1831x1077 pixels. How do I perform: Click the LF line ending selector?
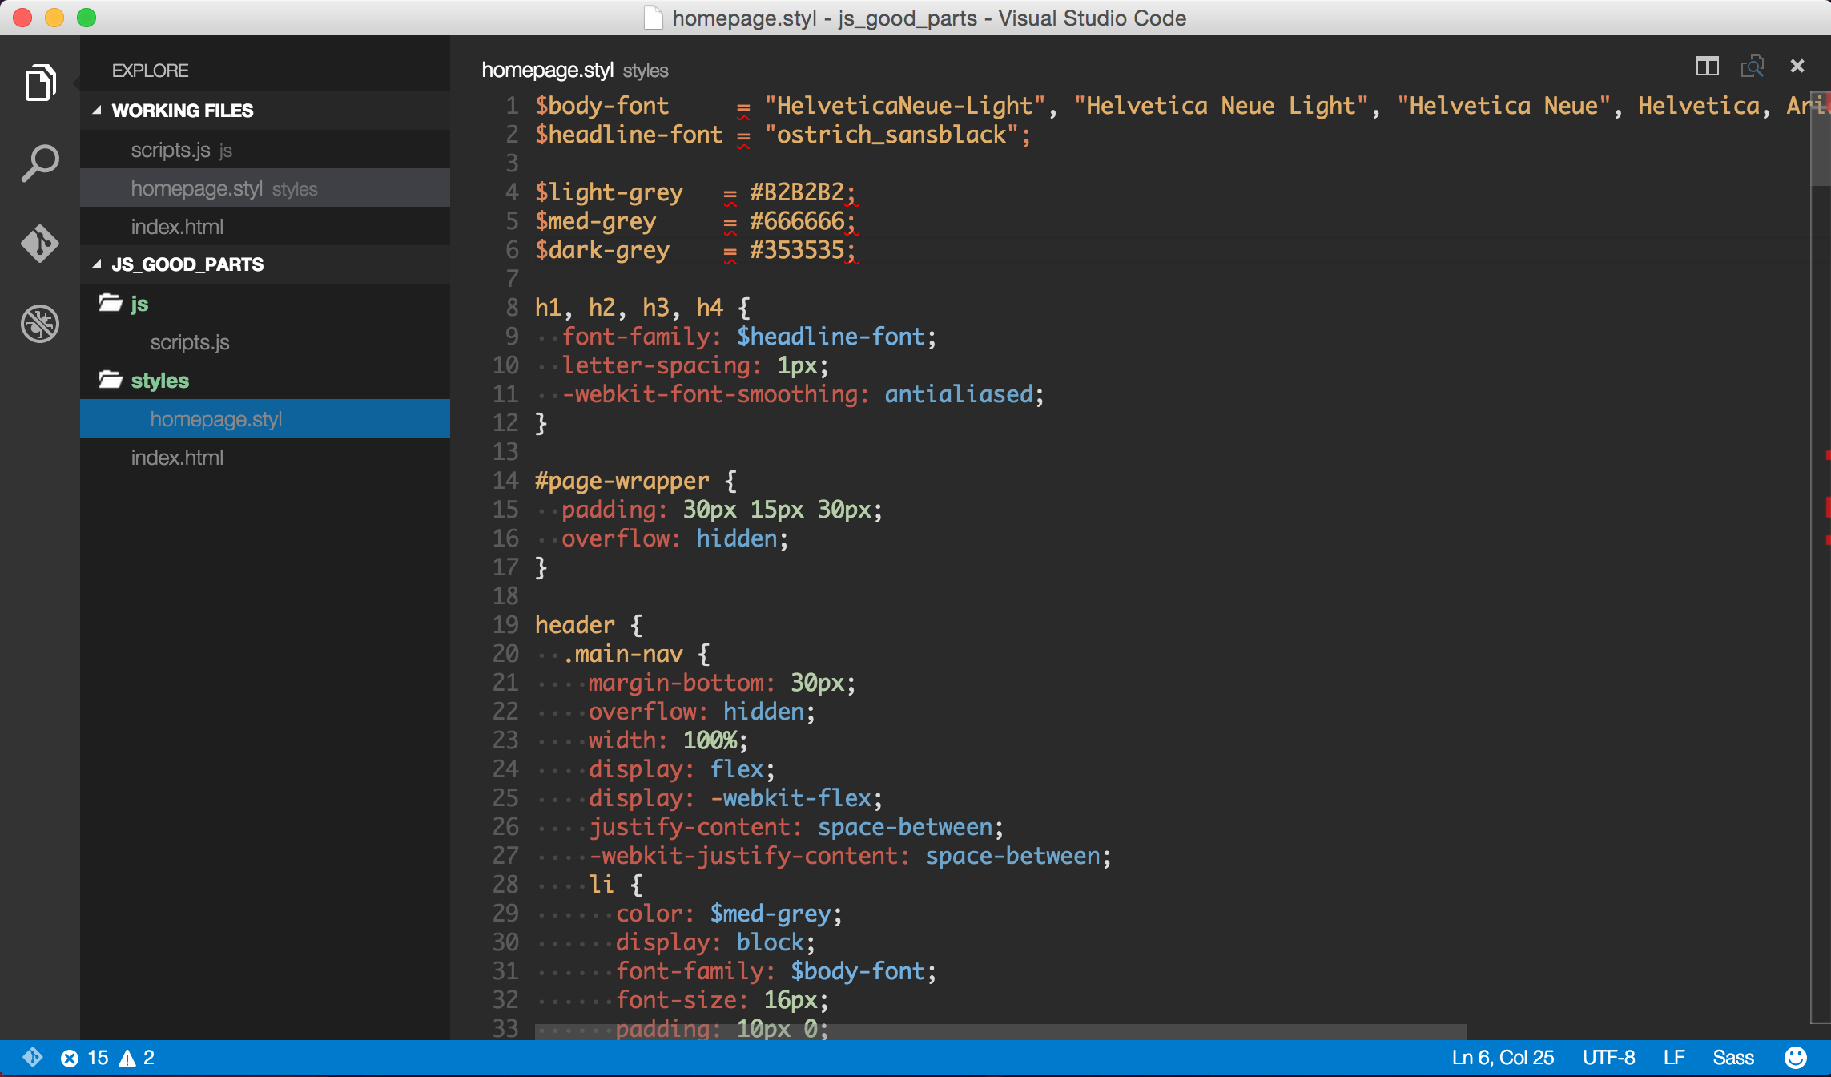(x=1674, y=1058)
